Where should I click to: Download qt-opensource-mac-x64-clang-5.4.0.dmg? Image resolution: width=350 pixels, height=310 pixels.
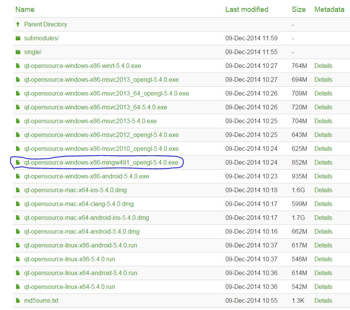coord(79,204)
